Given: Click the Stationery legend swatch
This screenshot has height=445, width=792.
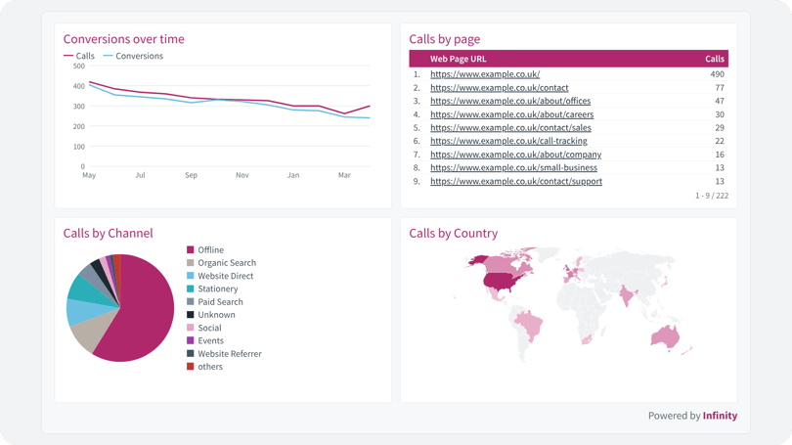Looking at the screenshot, I should pos(191,289).
